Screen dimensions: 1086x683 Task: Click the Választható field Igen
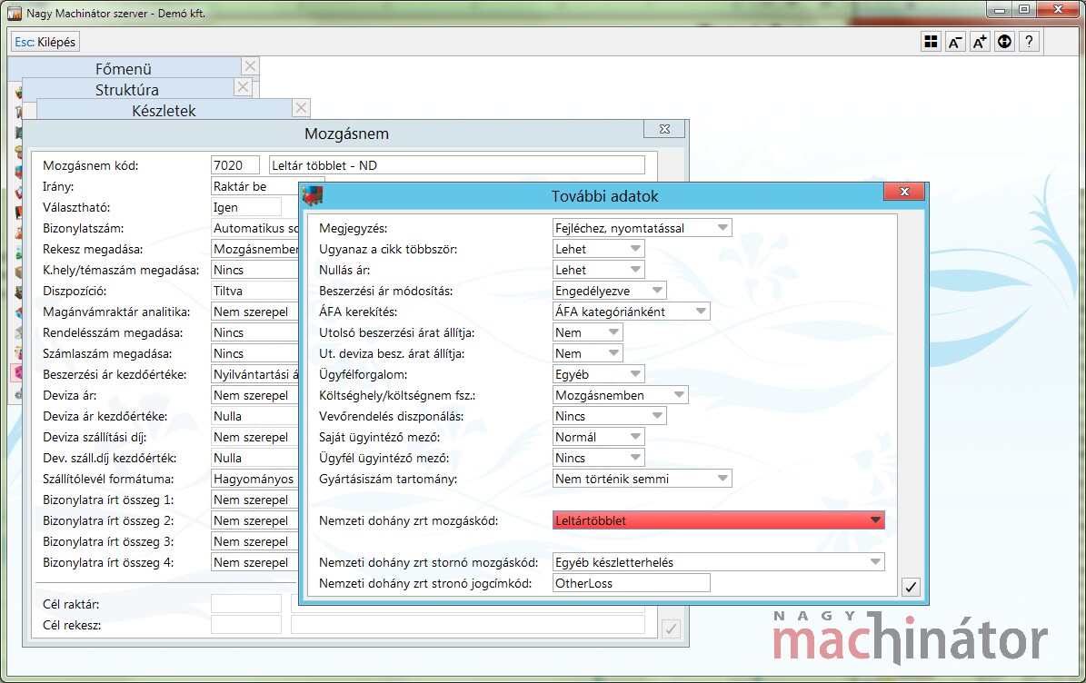pos(246,207)
